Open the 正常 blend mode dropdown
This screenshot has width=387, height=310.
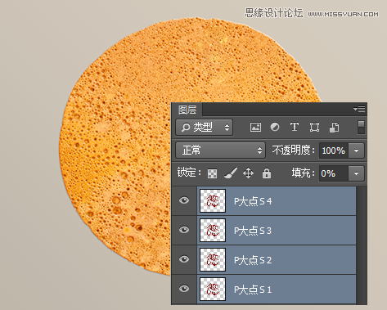click(x=220, y=151)
